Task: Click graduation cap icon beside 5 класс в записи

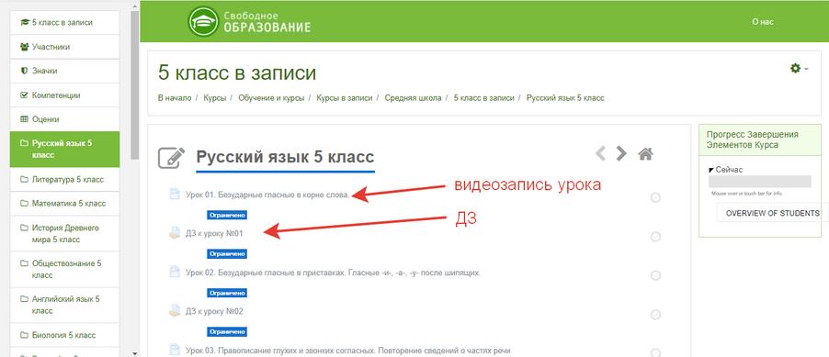Action: [x=24, y=23]
